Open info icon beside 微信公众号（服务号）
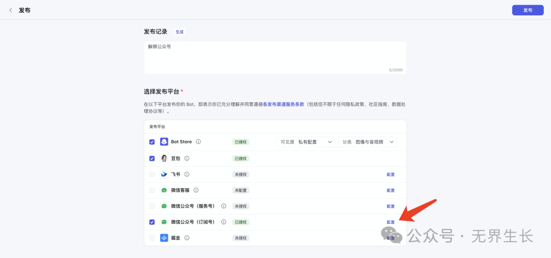 click(223, 206)
